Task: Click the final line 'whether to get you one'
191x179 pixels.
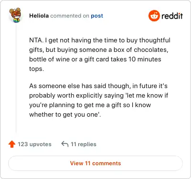Action: (65, 115)
